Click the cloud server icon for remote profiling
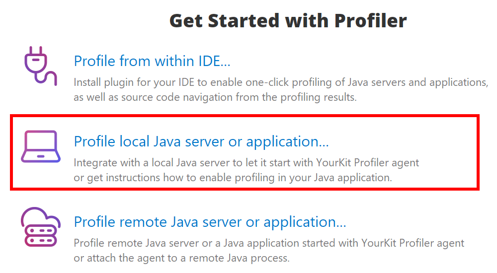 pyautogui.click(x=41, y=227)
